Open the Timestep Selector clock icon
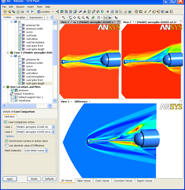 tap(136, 12)
